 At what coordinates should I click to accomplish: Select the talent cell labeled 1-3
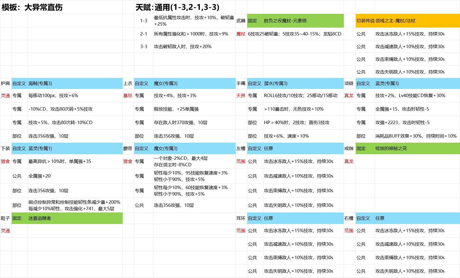144,21
